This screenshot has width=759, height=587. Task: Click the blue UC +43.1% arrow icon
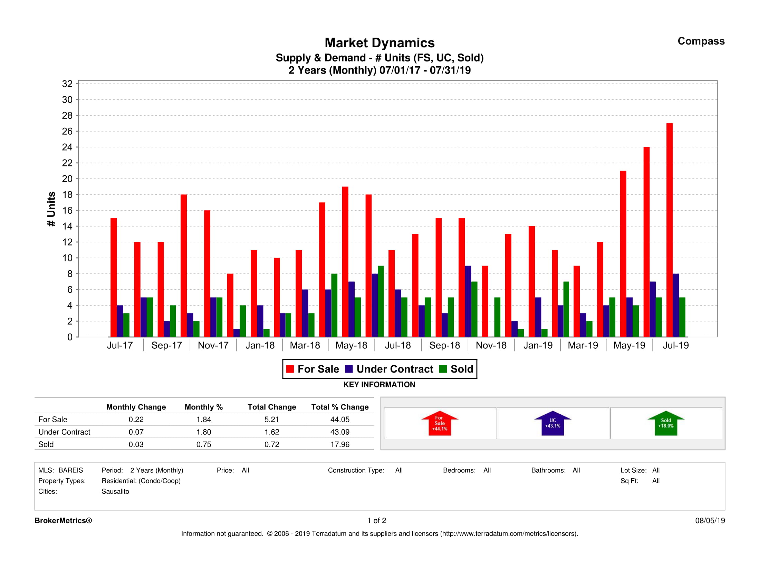click(x=553, y=423)
